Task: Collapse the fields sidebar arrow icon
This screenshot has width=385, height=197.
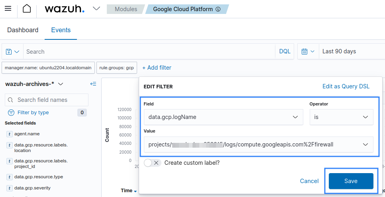Action: pyautogui.click(x=93, y=84)
